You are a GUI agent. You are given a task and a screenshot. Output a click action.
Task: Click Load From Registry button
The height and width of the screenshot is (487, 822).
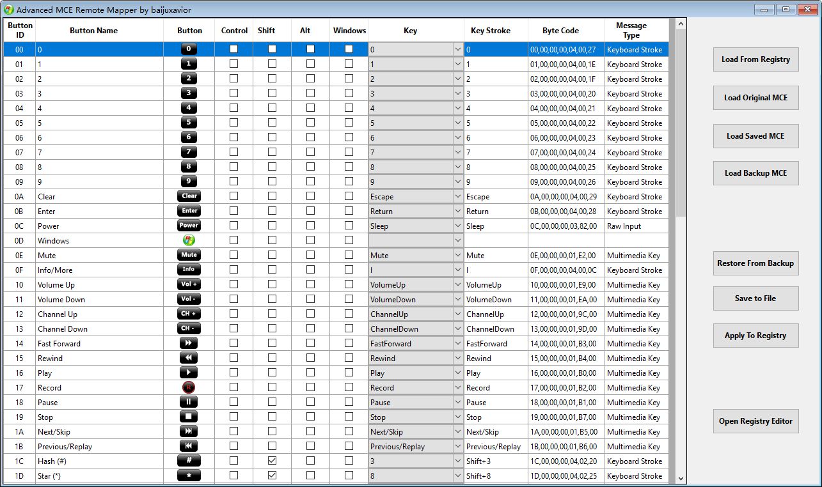tap(756, 59)
